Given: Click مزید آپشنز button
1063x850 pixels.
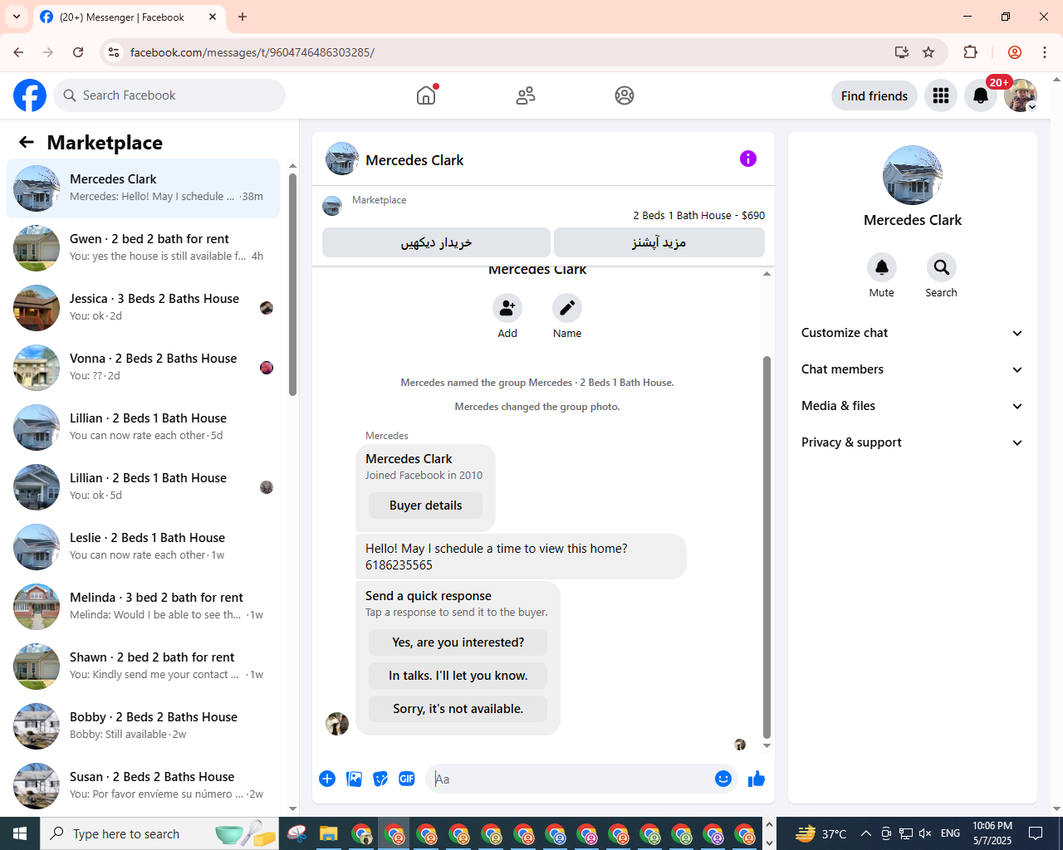Looking at the screenshot, I should click(659, 242).
